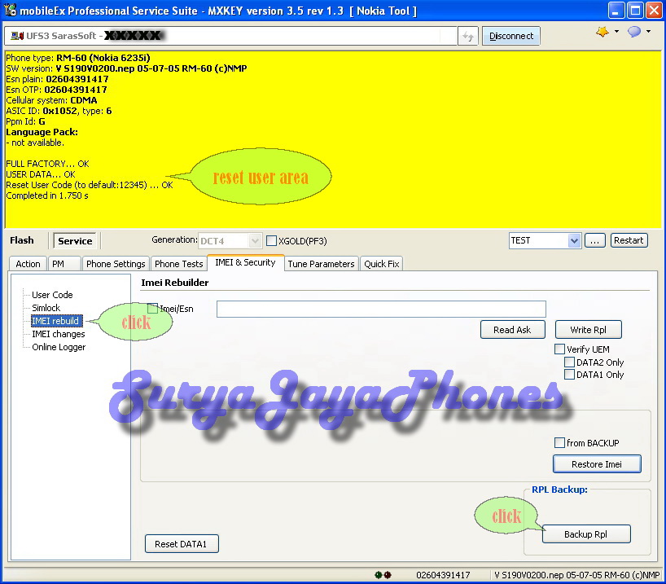Maximize the mobileEx window
The width and height of the screenshot is (666, 584).
(635, 11)
